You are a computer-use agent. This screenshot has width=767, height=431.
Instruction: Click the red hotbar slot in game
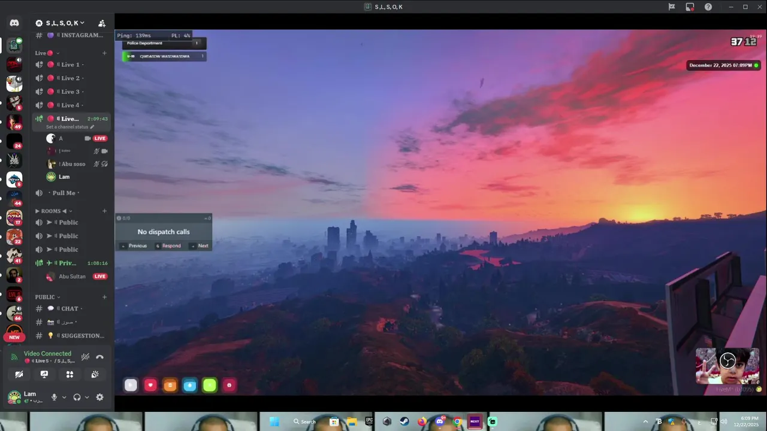coord(150,386)
